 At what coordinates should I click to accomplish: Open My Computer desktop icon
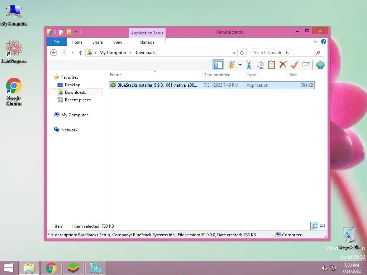(x=14, y=15)
